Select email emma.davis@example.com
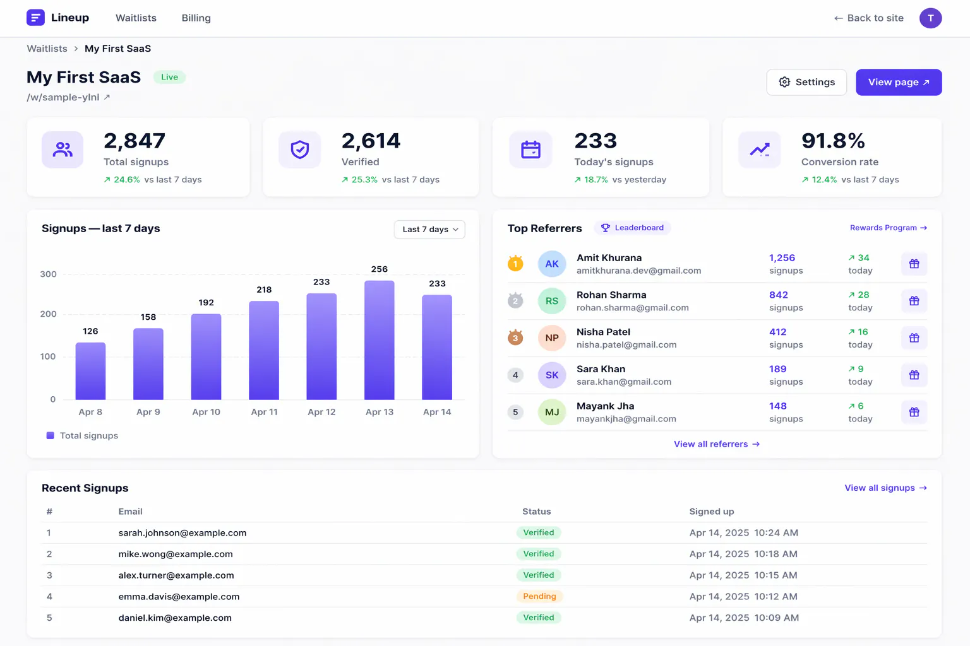Viewport: 970px width, 646px height. tap(179, 597)
